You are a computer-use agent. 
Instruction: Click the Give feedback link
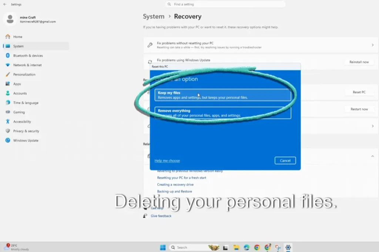[x=161, y=216]
